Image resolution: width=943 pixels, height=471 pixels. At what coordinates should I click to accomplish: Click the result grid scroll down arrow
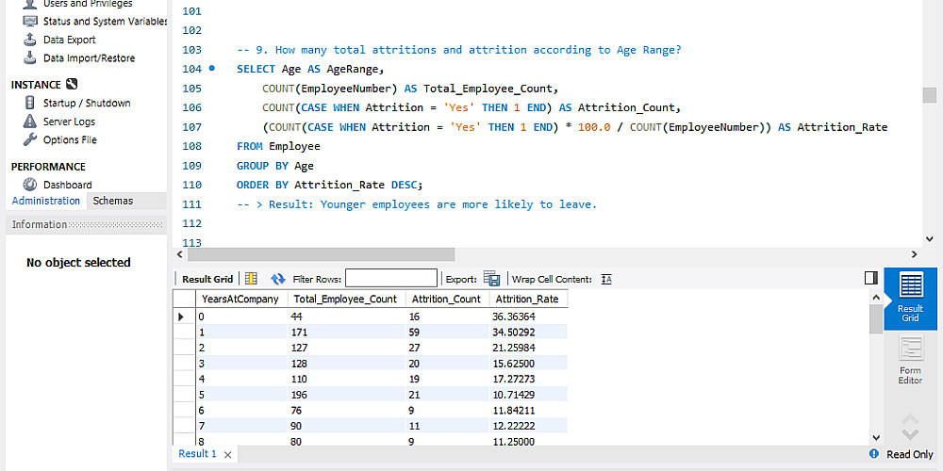pos(876,438)
